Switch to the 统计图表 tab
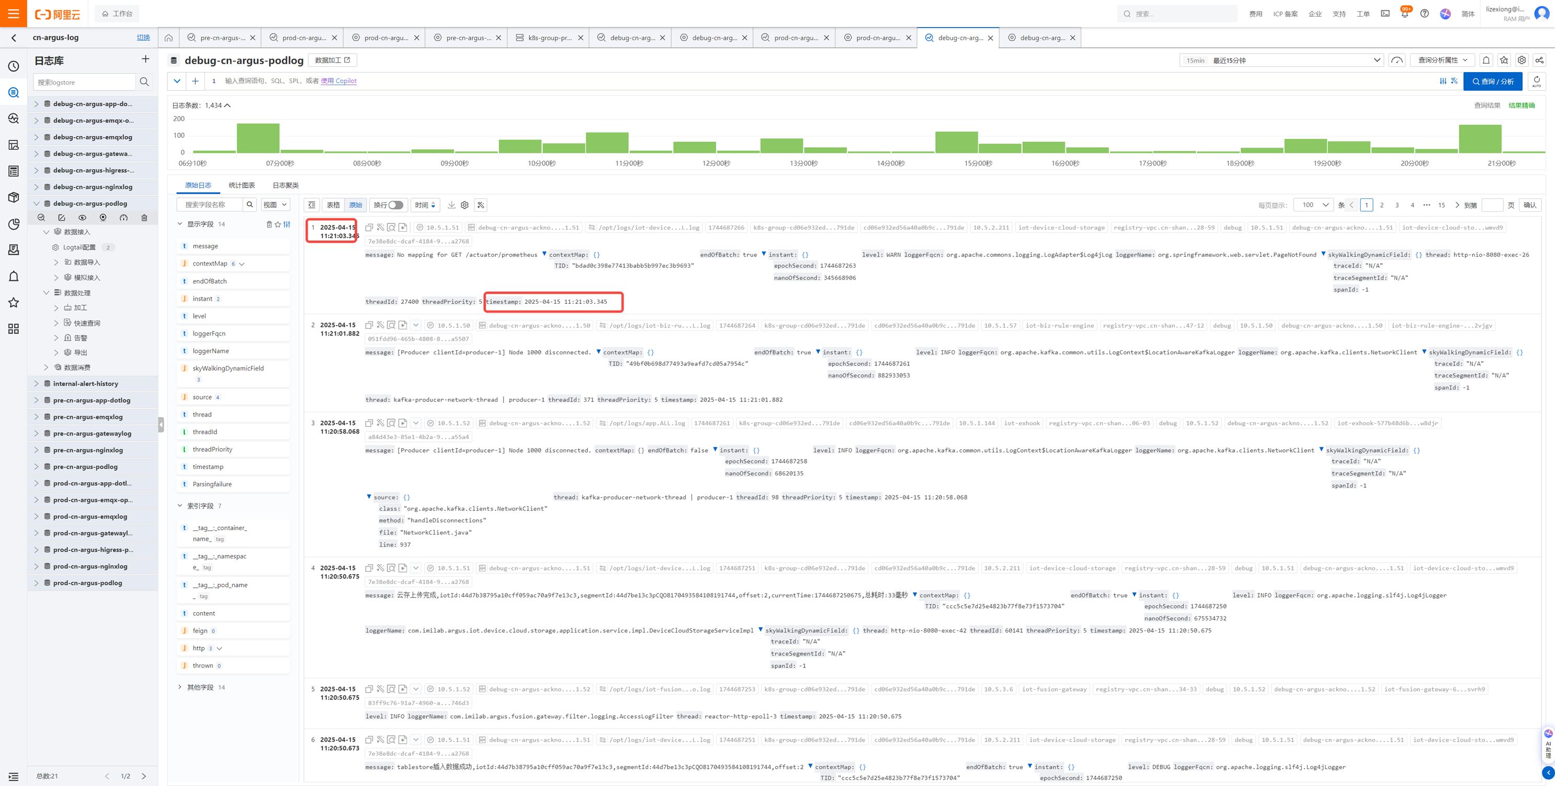Screen dimensions: 1555x786 coord(242,185)
